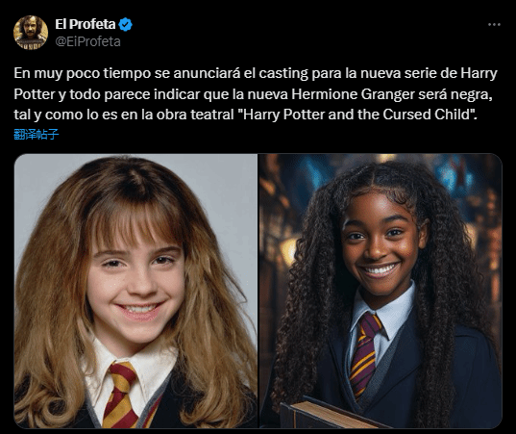
Task: Open El Profeta's profile avatar
Action: coord(31,33)
